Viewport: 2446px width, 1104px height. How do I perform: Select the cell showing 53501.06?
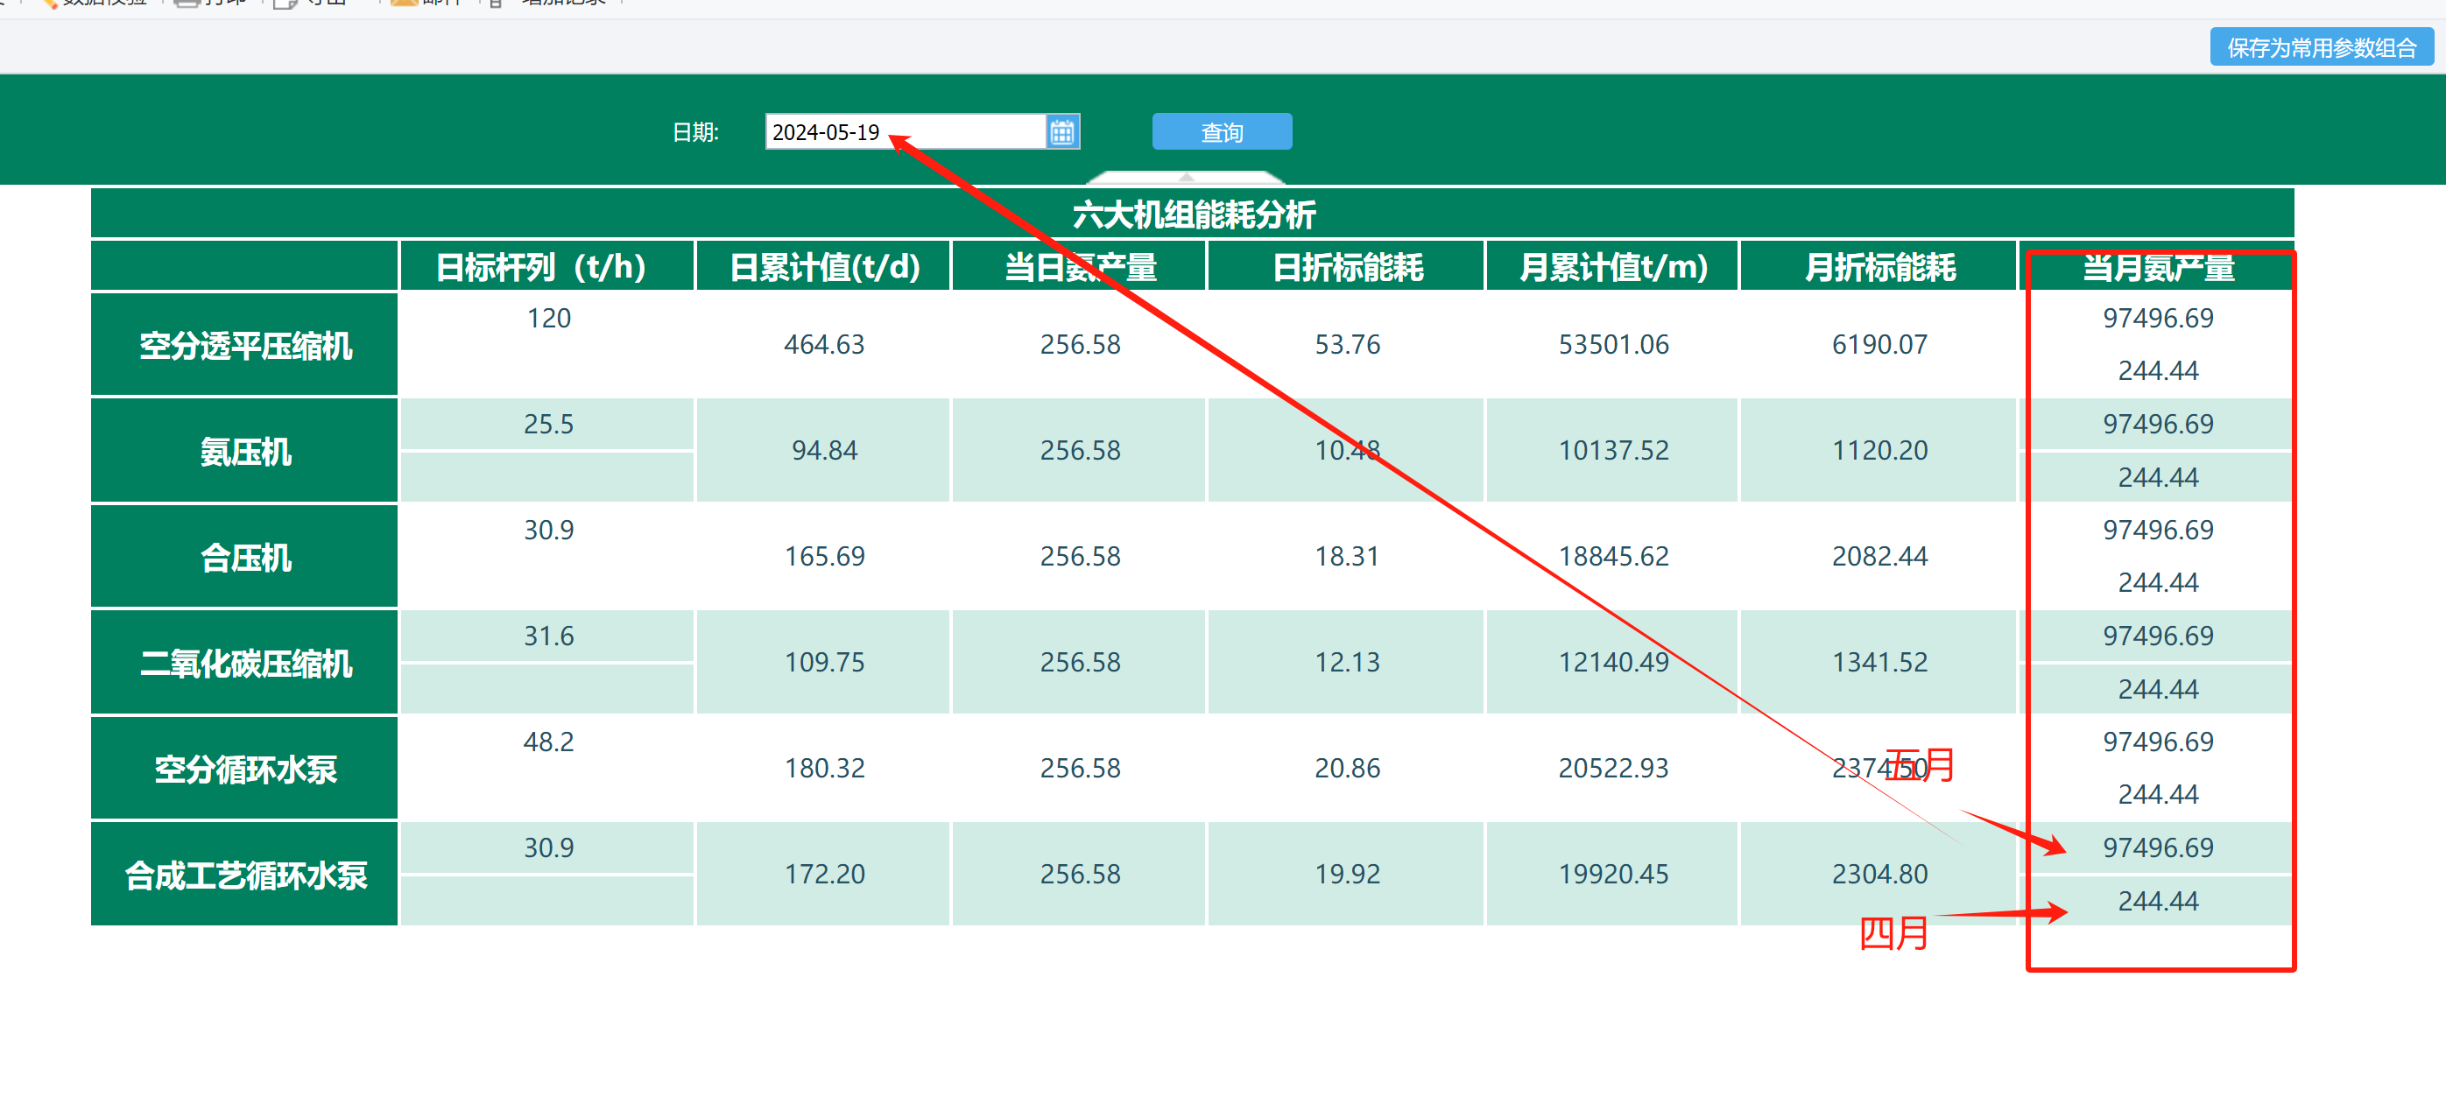click(1612, 345)
